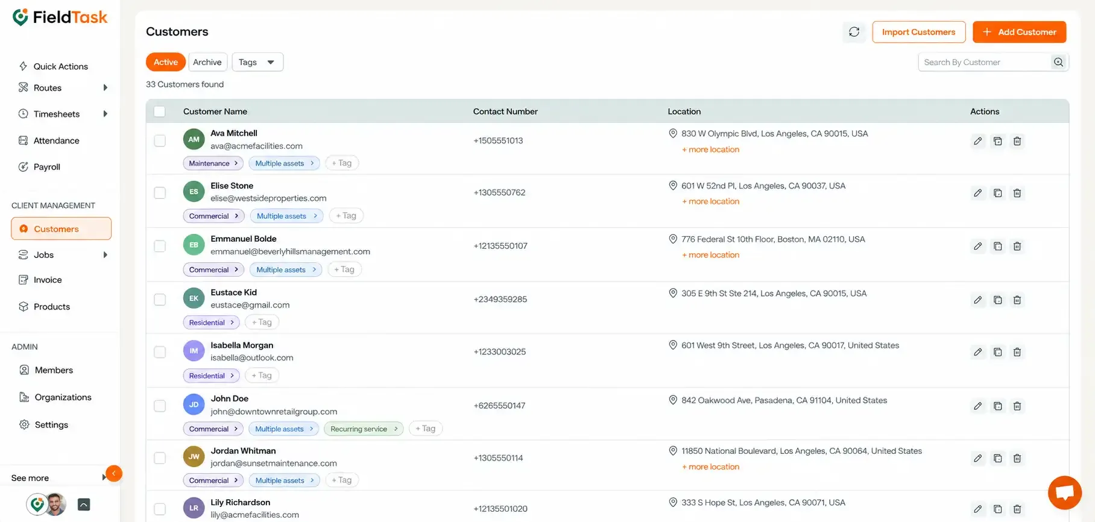Add a tag to John Doe

[x=426, y=429]
